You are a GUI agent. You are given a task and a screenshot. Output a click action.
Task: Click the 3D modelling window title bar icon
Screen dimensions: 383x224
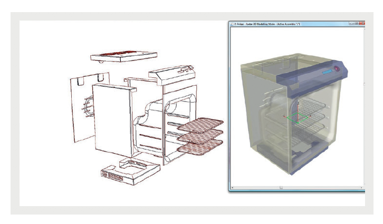[x=232, y=24]
